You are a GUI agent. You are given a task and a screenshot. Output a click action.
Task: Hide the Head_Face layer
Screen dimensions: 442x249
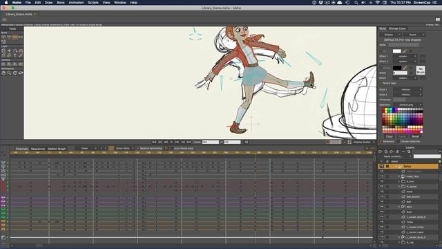382,176
